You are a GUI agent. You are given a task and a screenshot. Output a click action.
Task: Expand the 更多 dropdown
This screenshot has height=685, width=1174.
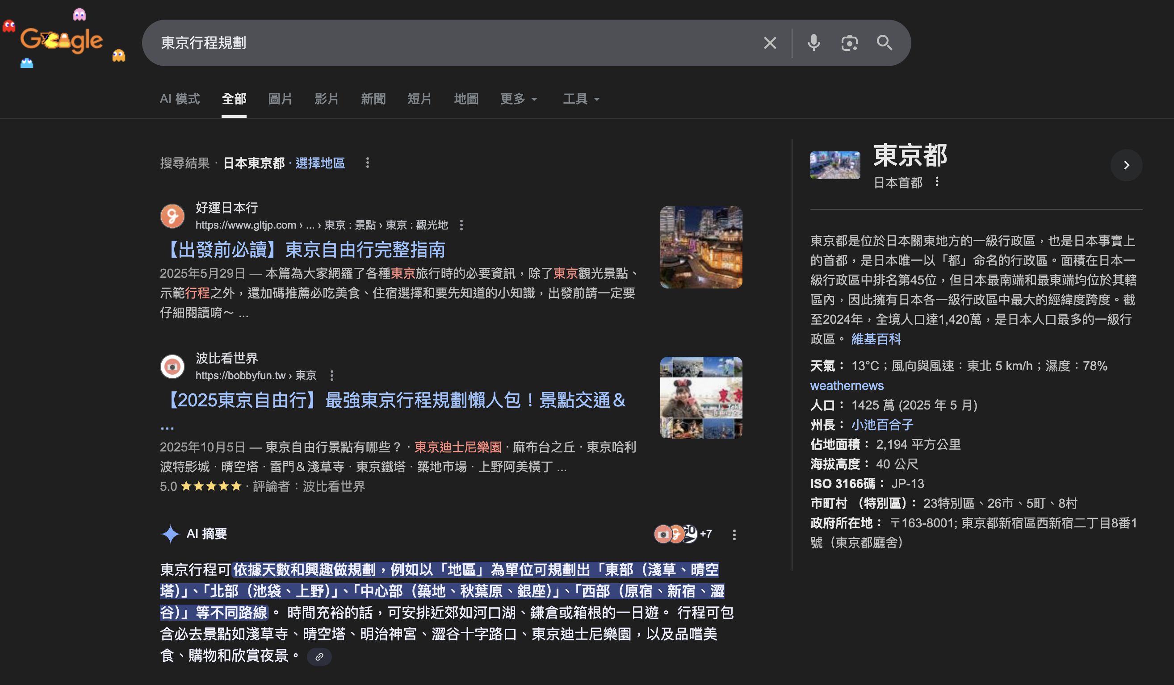pyautogui.click(x=519, y=99)
